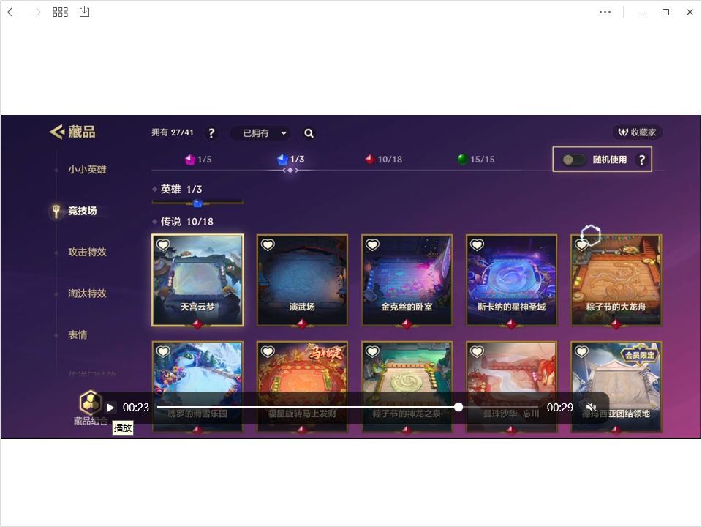Favorite 斯卡纳的星神圣域 with its heart icon
The height and width of the screenshot is (527, 702).
click(x=478, y=244)
